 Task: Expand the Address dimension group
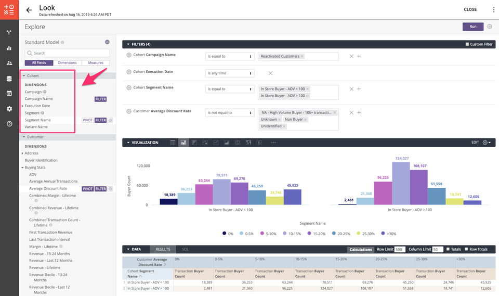point(22,153)
